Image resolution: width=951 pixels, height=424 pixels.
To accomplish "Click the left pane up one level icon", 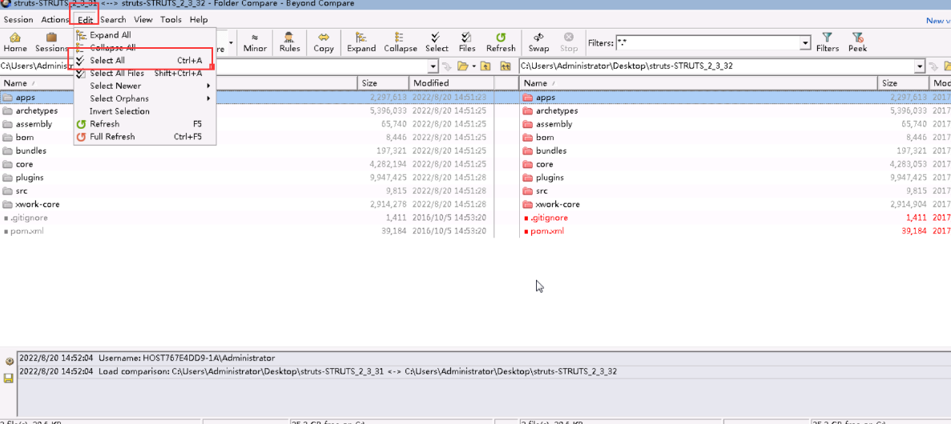I will 486,66.
